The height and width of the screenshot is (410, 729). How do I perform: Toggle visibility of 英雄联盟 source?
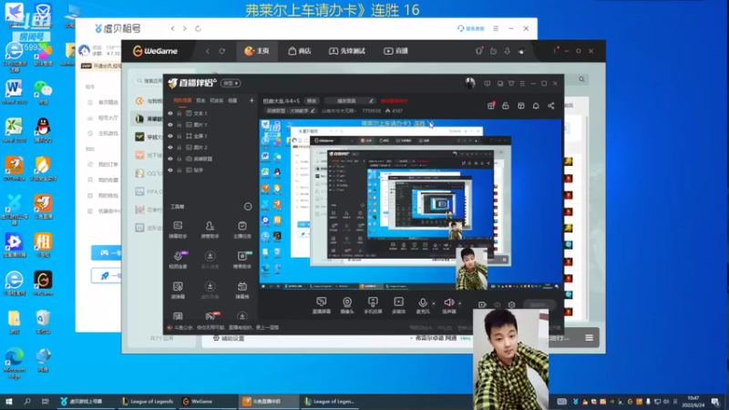pos(170,159)
